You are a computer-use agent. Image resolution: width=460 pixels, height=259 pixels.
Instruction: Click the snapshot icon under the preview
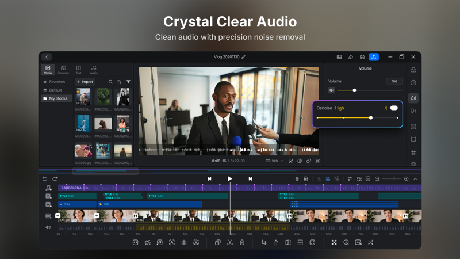pyautogui.click(x=290, y=161)
